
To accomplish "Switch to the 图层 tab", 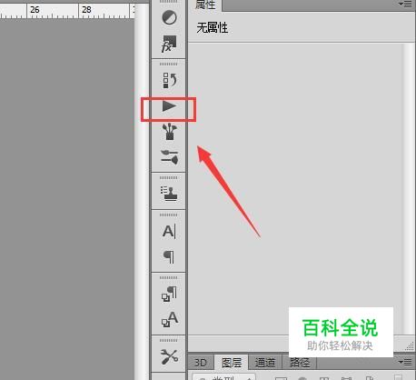I will pos(232,363).
